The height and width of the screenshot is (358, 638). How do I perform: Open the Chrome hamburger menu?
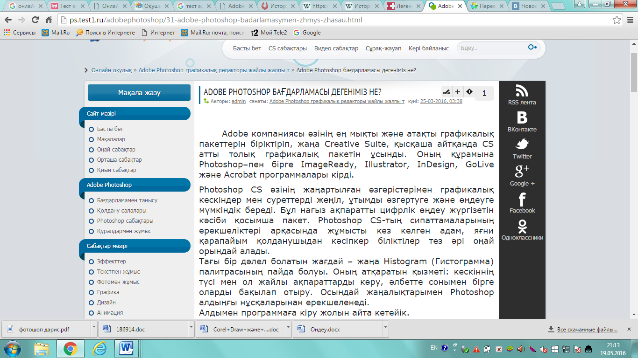coord(630,20)
